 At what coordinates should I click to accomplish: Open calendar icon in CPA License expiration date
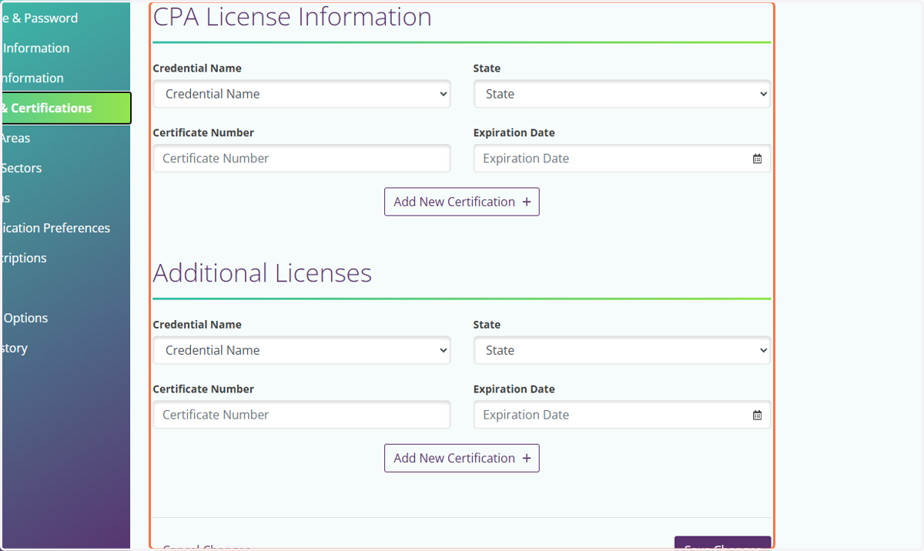pyautogui.click(x=757, y=159)
